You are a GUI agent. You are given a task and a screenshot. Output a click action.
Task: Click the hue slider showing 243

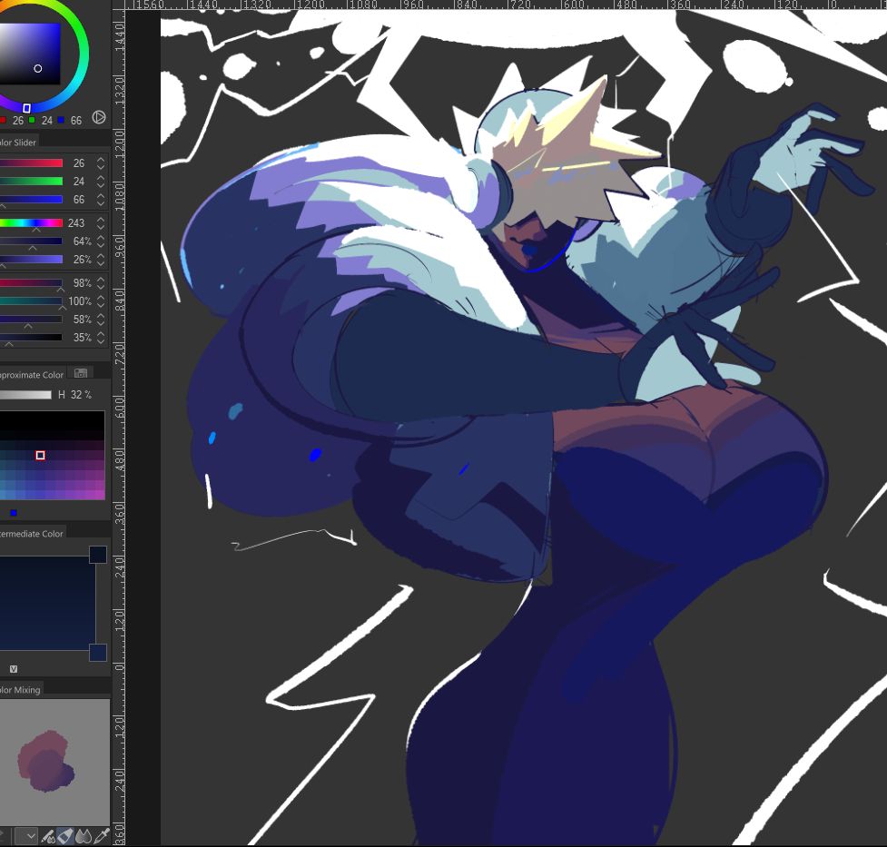point(31,223)
